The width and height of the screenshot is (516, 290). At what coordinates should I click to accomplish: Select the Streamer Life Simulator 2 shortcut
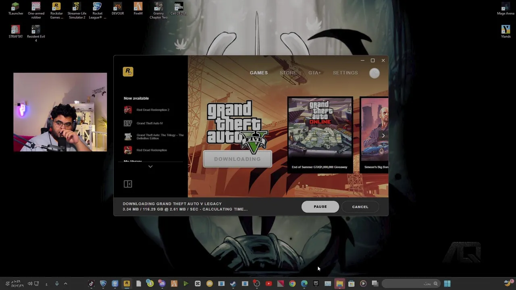click(x=77, y=11)
